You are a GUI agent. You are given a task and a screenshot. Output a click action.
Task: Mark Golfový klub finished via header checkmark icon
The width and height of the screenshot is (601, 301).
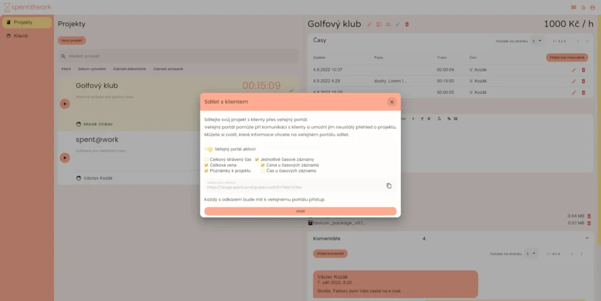coord(397,24)
